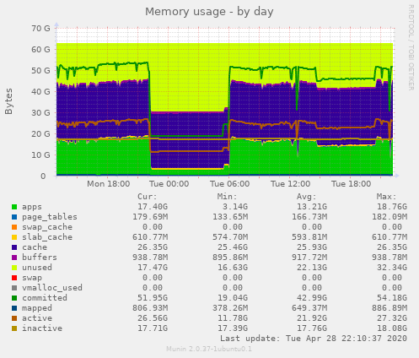Screen dimensions: 419x358
Task: Click the Munin version footer text
Action: click(209, 349)
